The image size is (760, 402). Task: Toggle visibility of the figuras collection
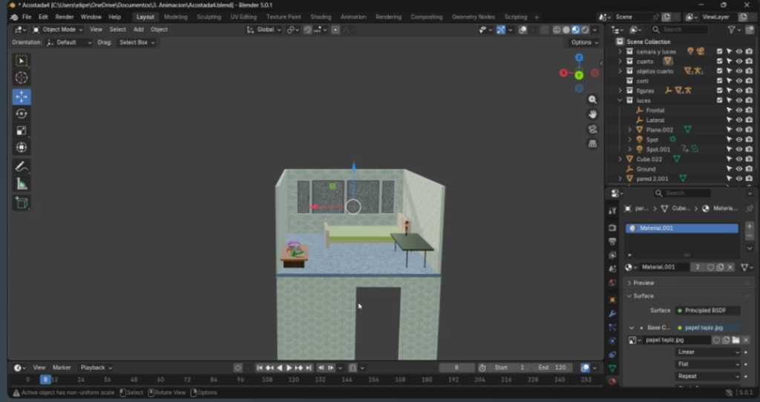point(738,90)
